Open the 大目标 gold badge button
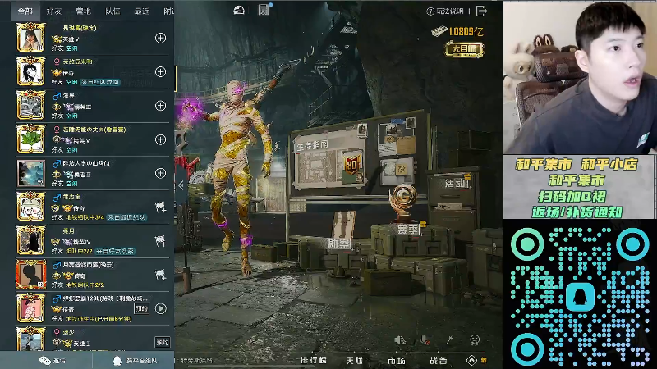 pyautogui.click(x=464, y=49)
